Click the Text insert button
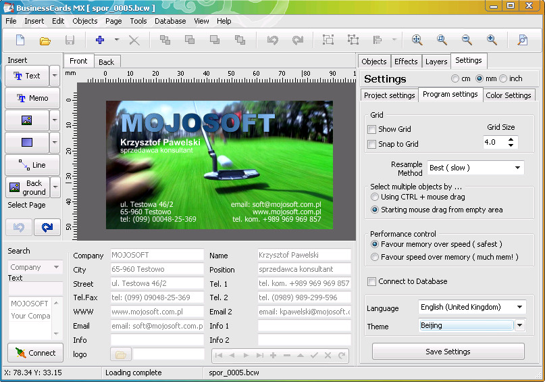The width and height of the screenshot is (545, 382). coord(27,76)
